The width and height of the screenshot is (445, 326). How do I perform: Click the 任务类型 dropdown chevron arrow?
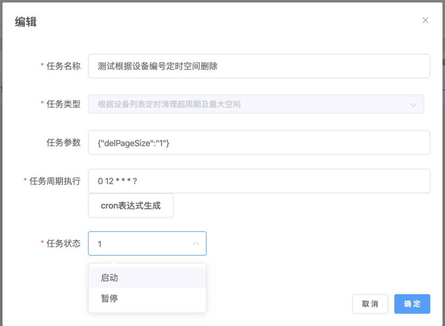[x=413, y=104]
